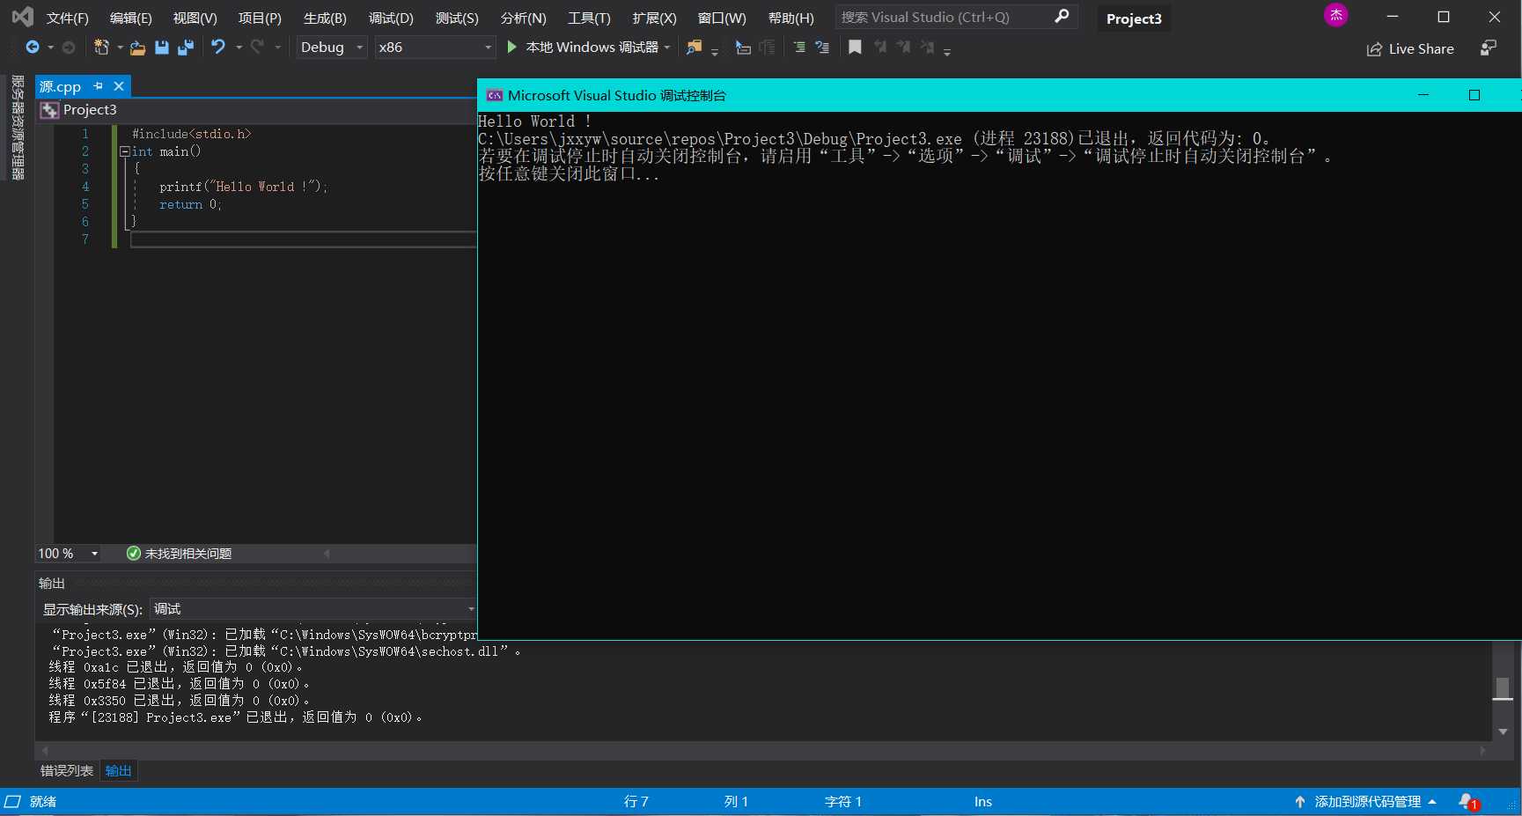This screenshot has height=816, width=1522.
Task: Open the 文件(F) menu
Action: 67,18
